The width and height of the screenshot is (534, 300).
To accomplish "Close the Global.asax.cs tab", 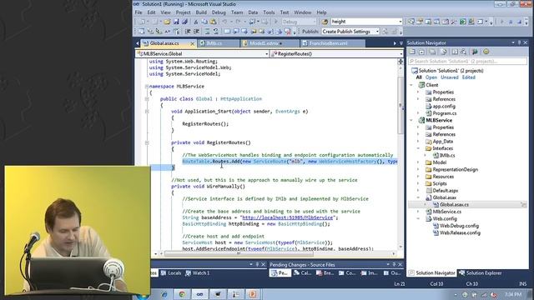I will coord(193,44).
